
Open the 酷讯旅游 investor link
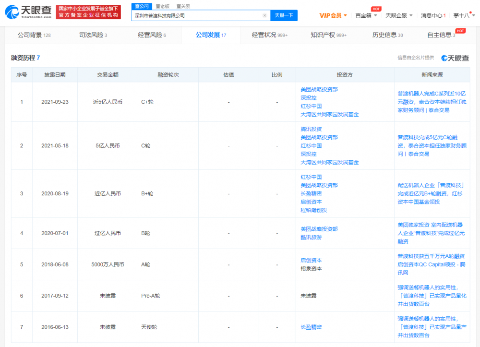(x=311, y=238)
